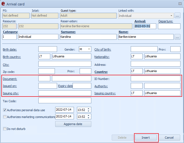Open the Issuing country link
The width and height of the screenshot is (184, 143).
[105, 93]
